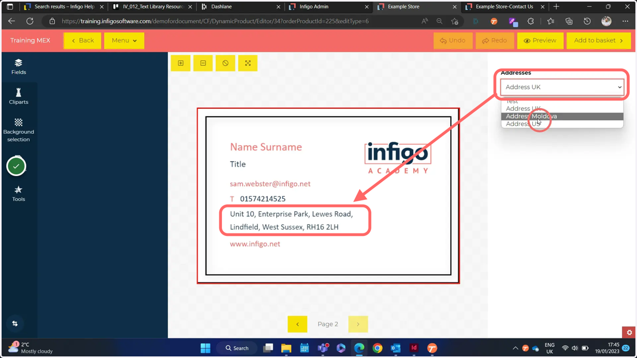Open orange Tango extension icon

[x=494, y=21]
